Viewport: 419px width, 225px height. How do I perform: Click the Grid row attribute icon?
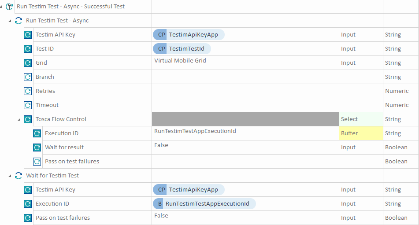coord(28,63)
